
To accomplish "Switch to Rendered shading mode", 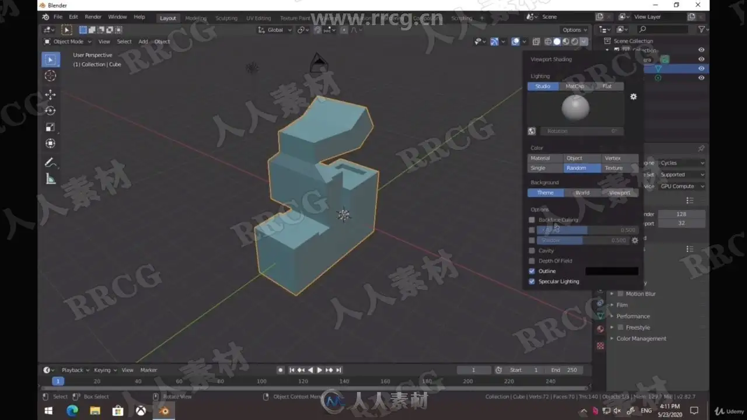I will point(574,41).
